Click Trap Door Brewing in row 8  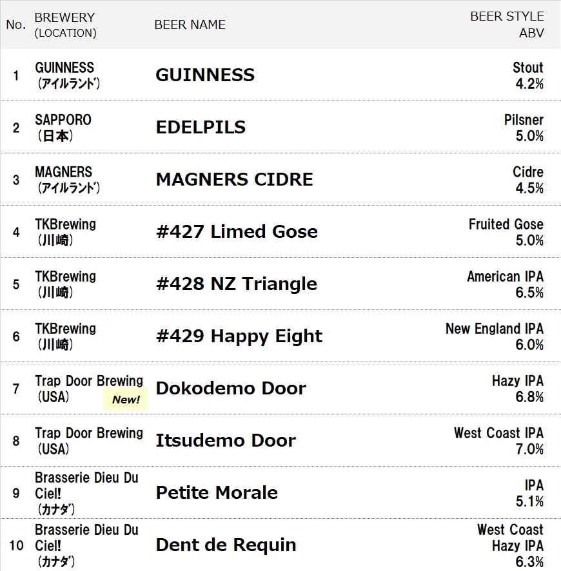[89, 433]
